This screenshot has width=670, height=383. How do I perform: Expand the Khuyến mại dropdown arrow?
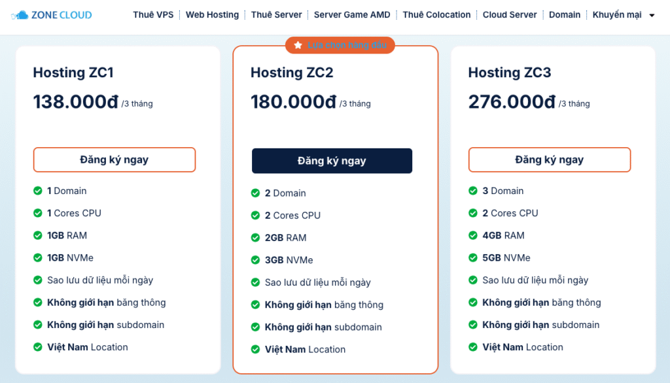pyautogui.click(x=652, y=15)
